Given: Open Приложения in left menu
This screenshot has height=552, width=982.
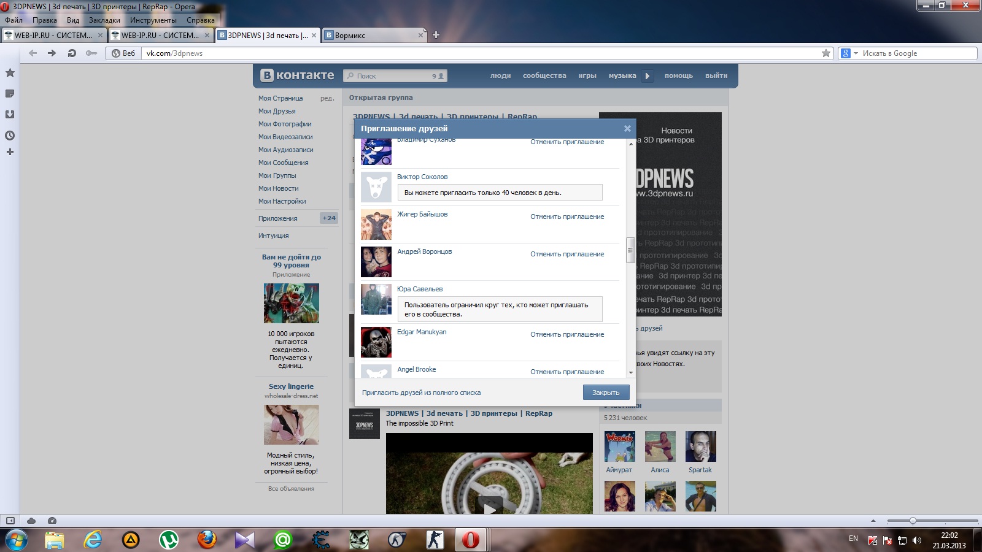Looking at the screenshot, I should 278,218.
